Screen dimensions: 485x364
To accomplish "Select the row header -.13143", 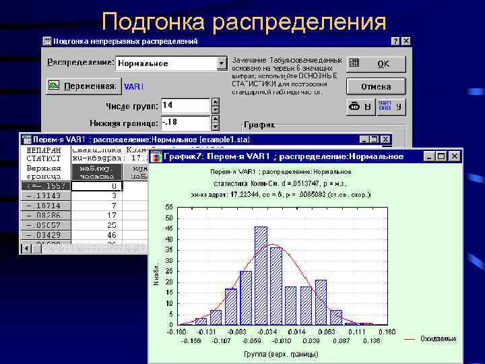I will click(x=46, y=196).
